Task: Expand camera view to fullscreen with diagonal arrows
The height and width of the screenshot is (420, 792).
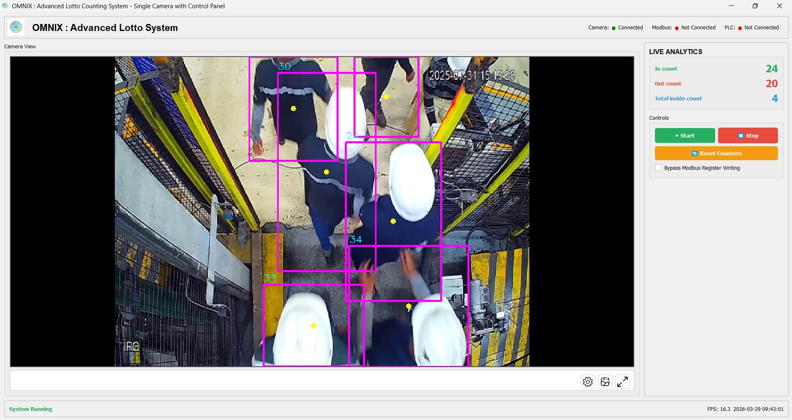Action: (623, 381)
